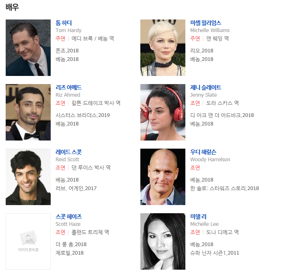
Task: Click the 레이드 스콧 name link
Action: coord(69,152)
